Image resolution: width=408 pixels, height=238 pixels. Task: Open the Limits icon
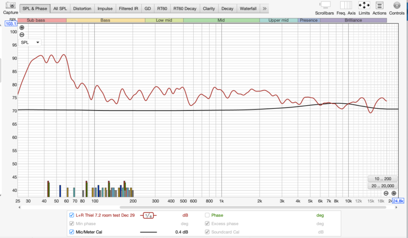click(364, 5)
